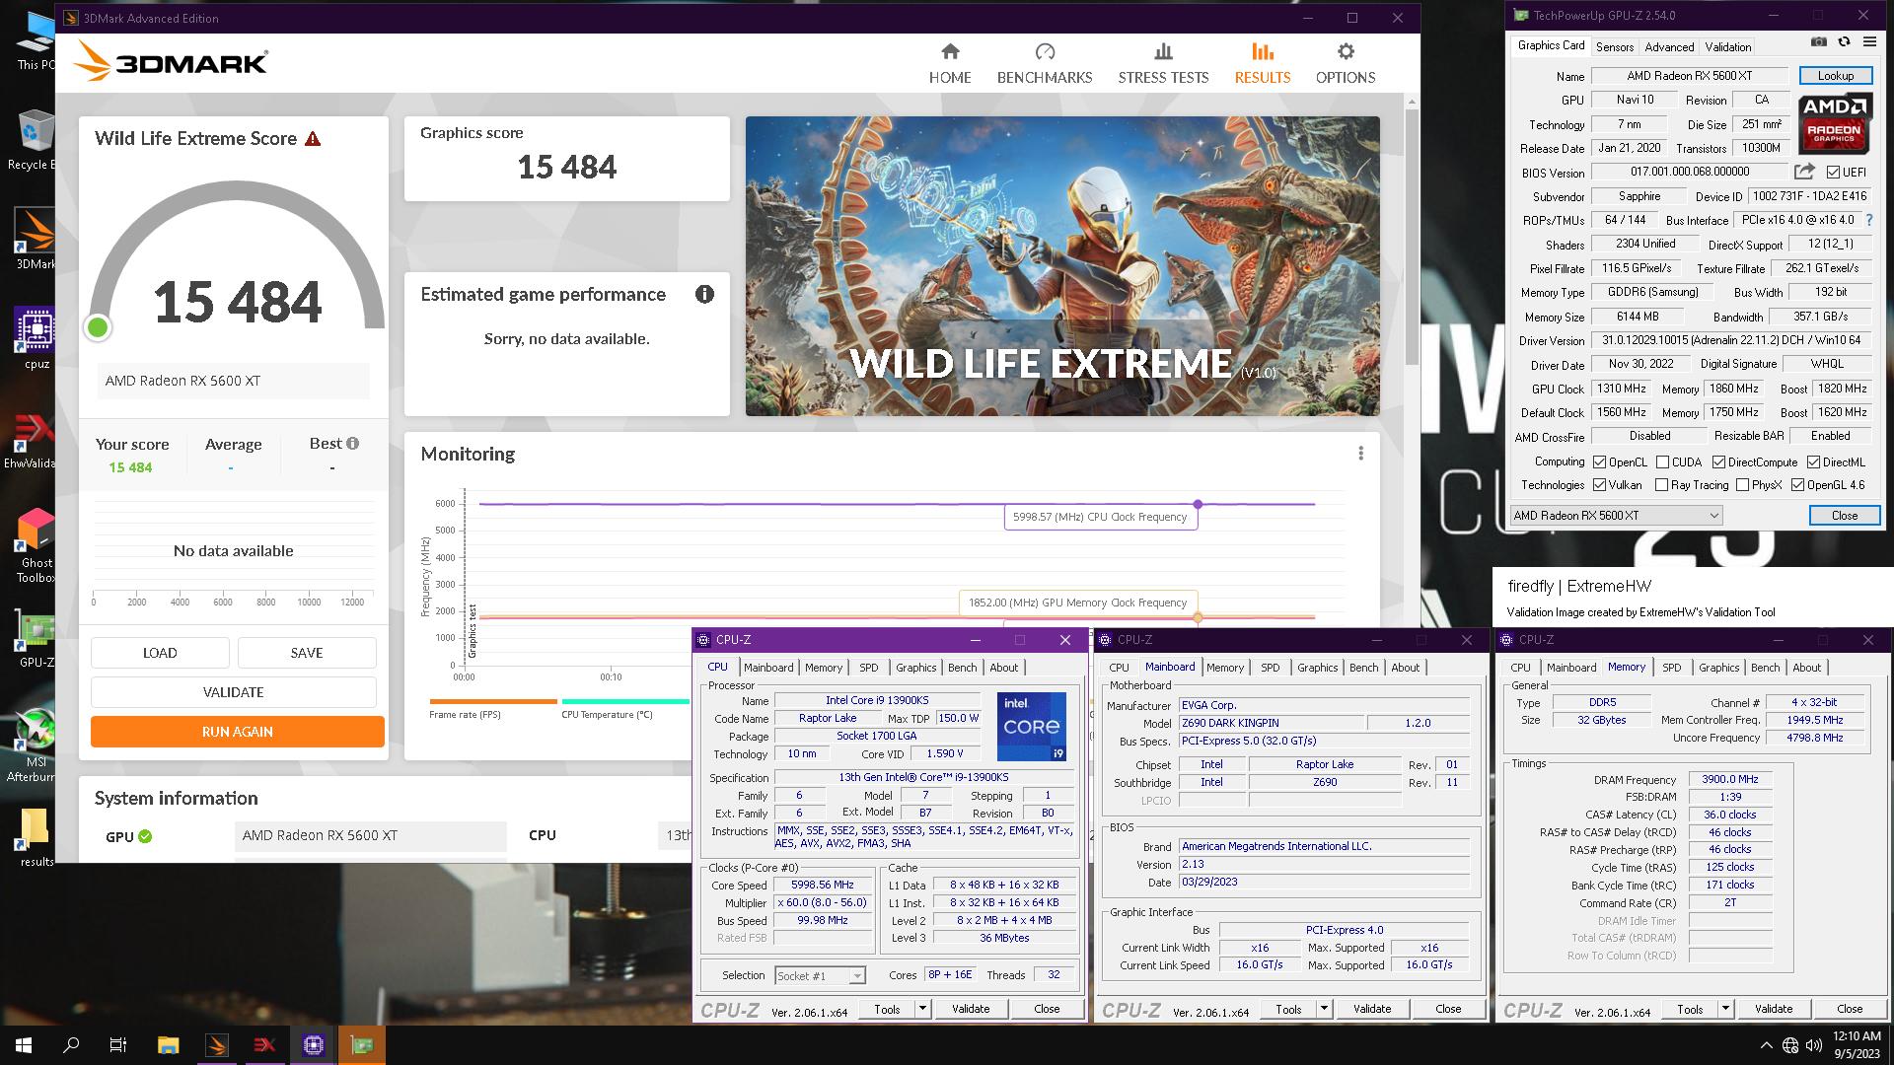The width and height of the screenshot is (1894, 1065).
Task: Click the RUN AGAIN button
Action: pyautogui.click(x=237, y=732)
